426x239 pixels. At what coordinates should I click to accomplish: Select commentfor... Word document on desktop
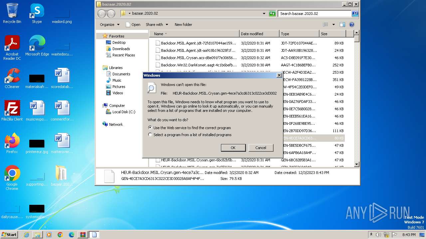click(62, 111)
